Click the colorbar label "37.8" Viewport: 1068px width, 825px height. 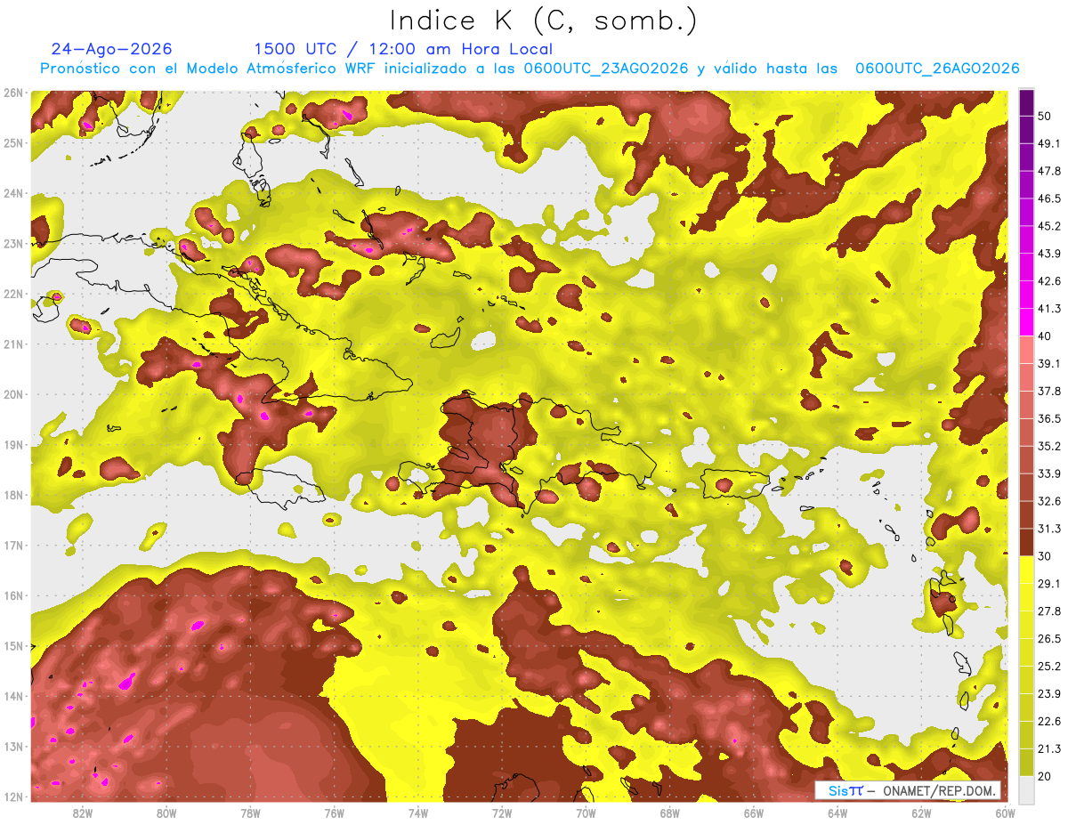pyautogui.click(x=1050, y=392)
